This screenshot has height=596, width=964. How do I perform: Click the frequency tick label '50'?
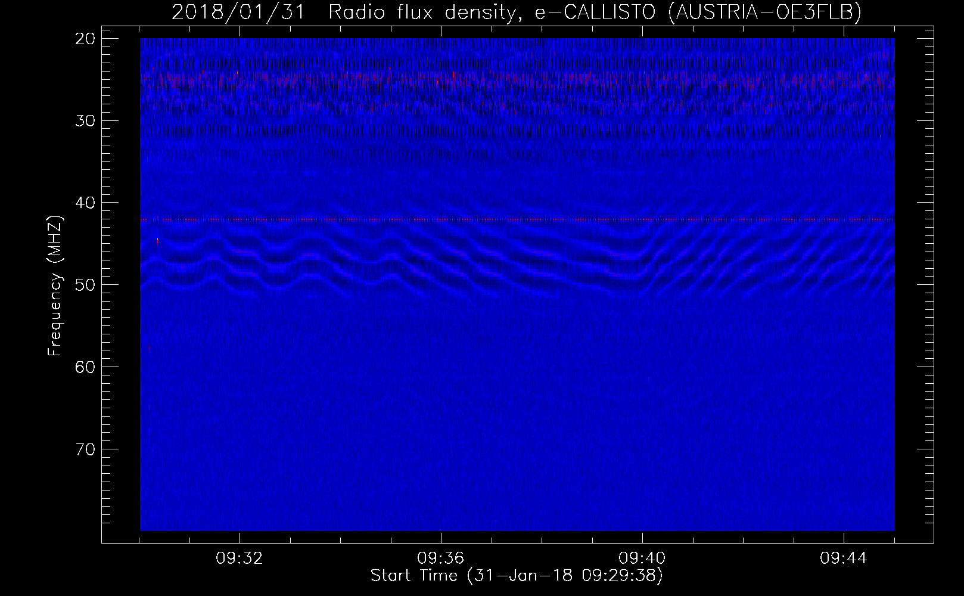85,285
